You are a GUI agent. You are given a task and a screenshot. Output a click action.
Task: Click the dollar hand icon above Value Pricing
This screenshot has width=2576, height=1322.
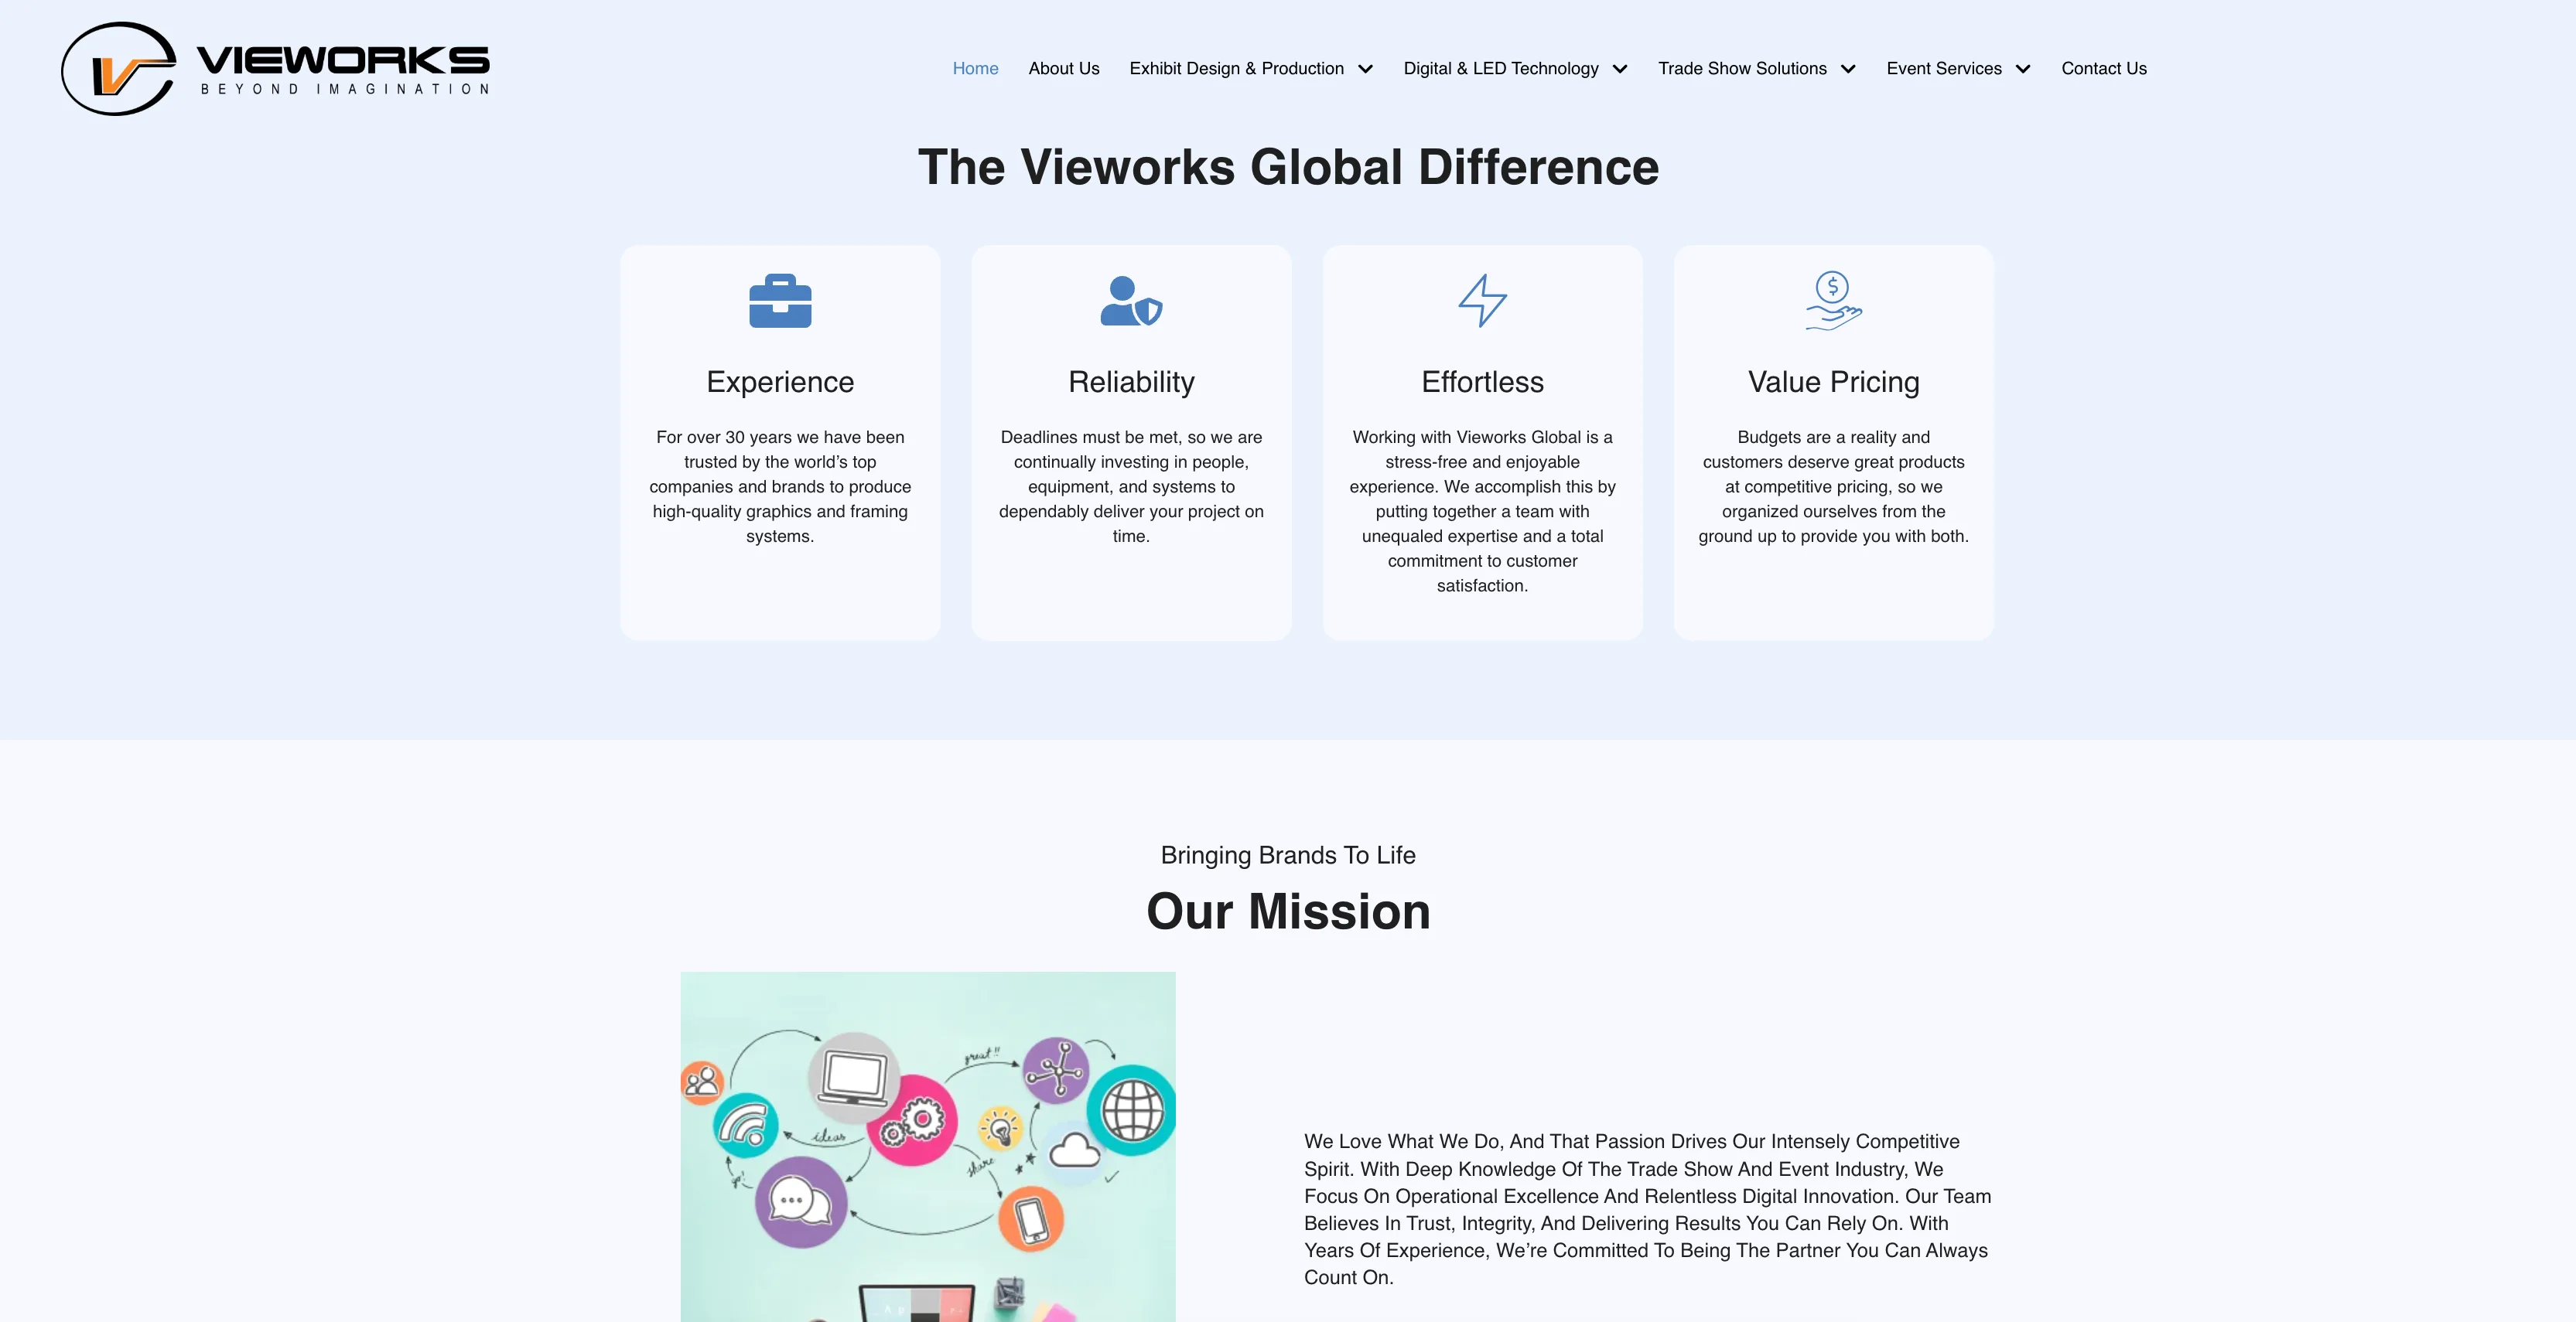click(x=1833, y=301)
